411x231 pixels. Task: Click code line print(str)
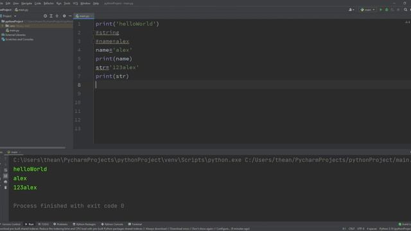coord(112,76)
